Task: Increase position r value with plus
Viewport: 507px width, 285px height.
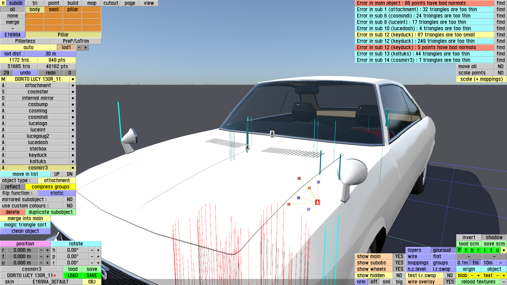Action: tap(48, 250)
